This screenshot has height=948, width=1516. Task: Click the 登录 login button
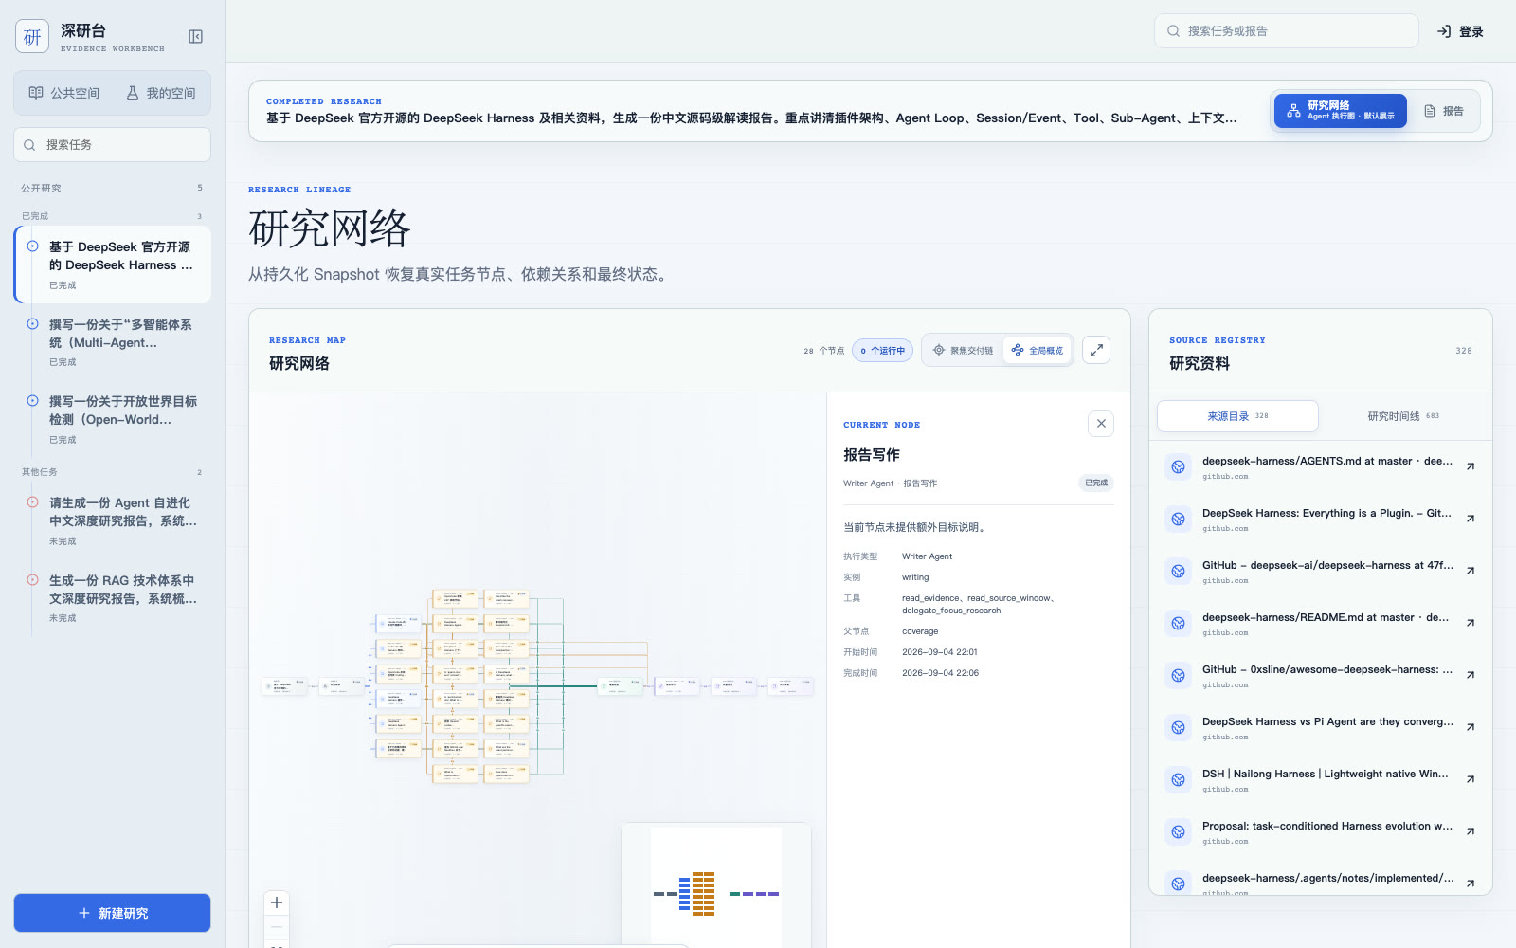(1461, 31)
